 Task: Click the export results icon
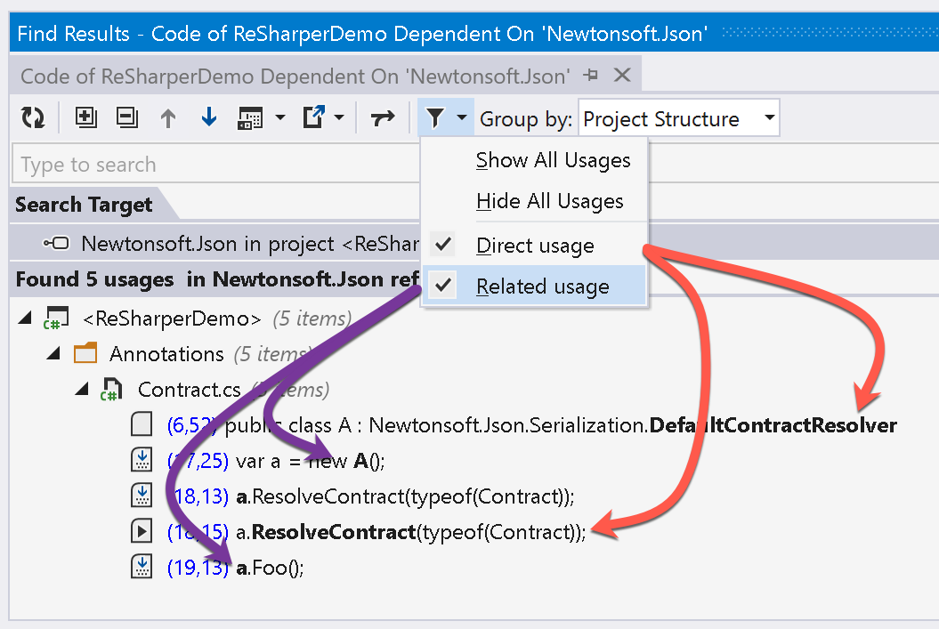point(314,117)
